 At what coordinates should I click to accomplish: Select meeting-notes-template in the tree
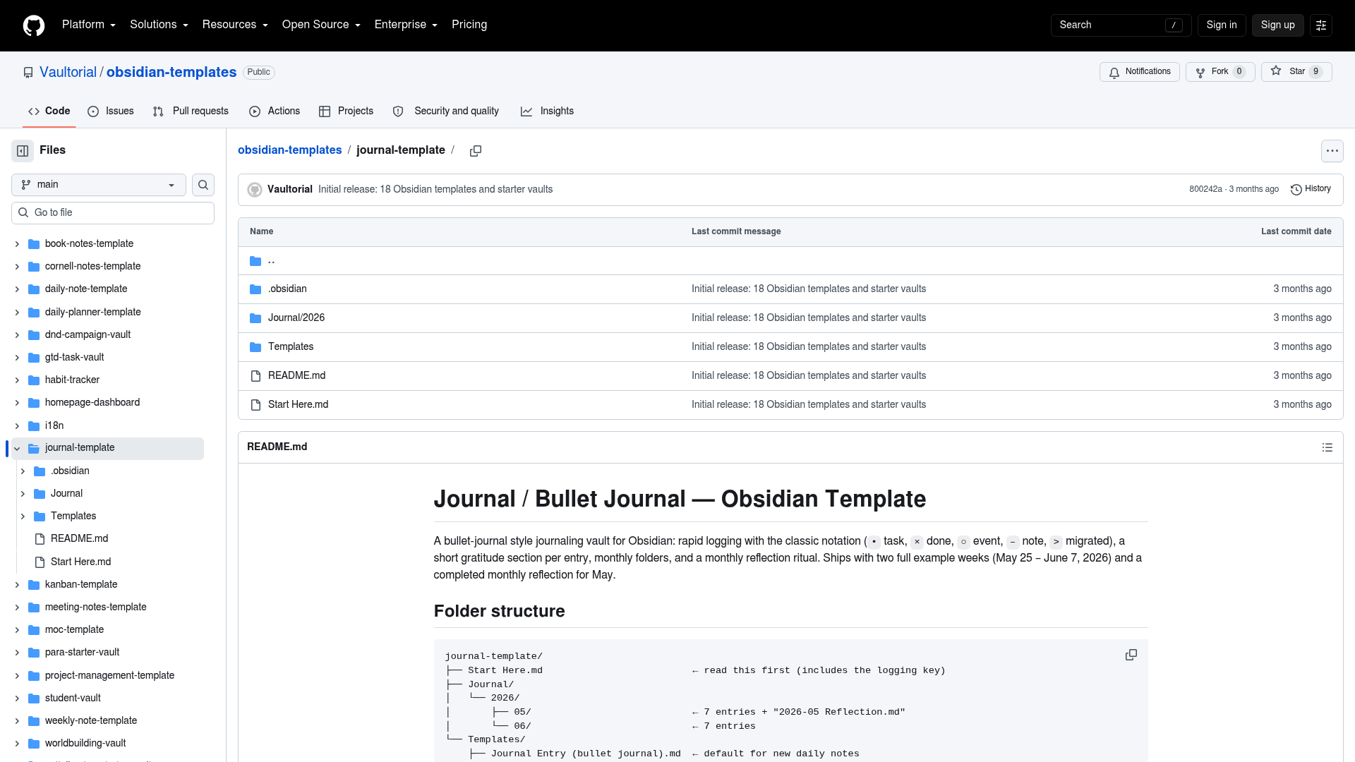click(95, 607)
